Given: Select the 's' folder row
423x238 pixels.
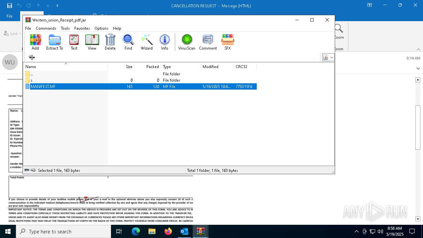Looking at the screenshot, I should [140, 80].
